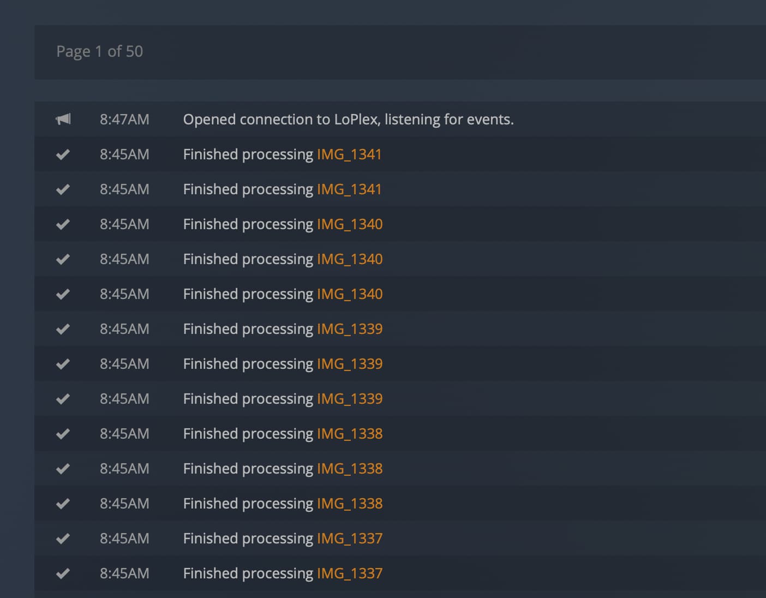Click the checkmark beside the lowest IMG_1337 entry
766x598 pixels.
[x=63, y=573]
